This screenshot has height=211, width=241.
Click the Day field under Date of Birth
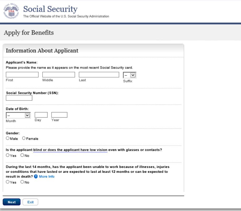click(x=41, y=114)
